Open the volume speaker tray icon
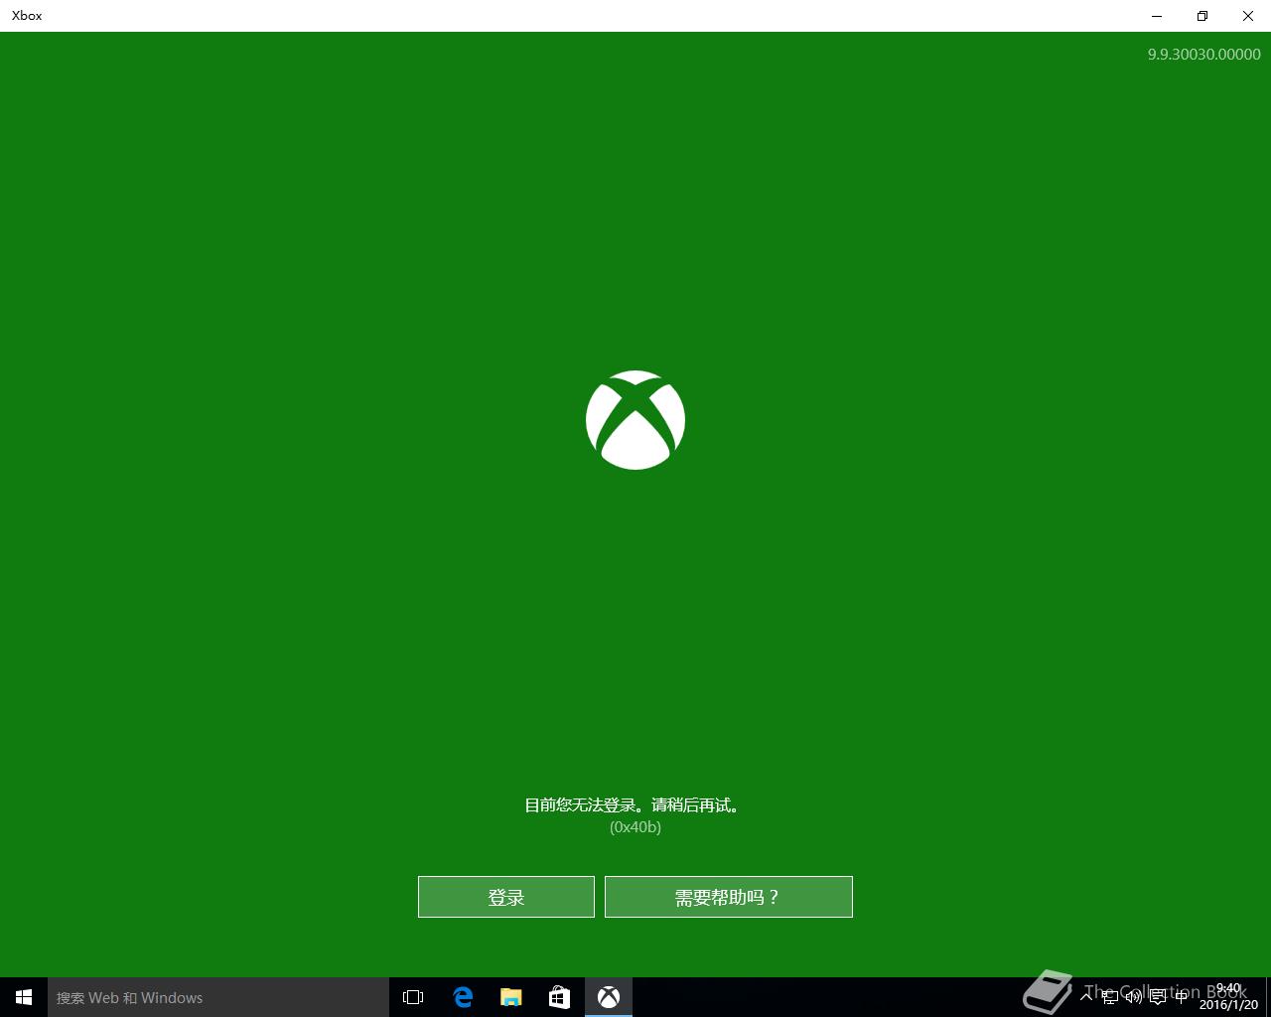The height and width of the screenshot is (1017, 1271). [x=1134, y=997]
